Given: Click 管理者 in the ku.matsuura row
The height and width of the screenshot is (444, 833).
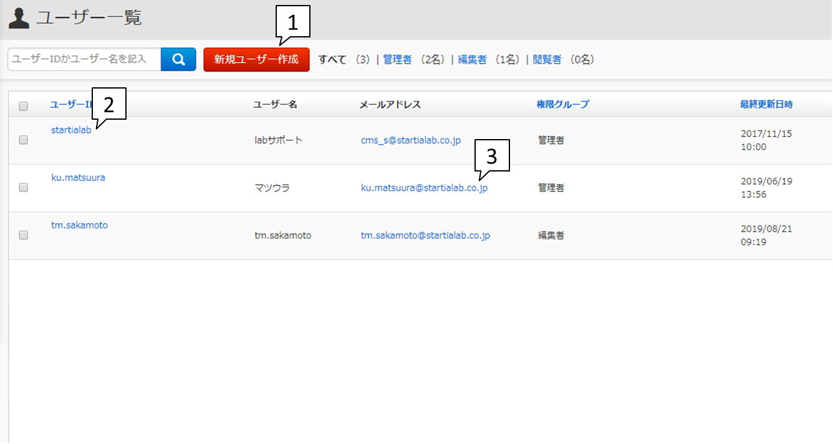Looking at the screenshot, I should tap(551, 188).
